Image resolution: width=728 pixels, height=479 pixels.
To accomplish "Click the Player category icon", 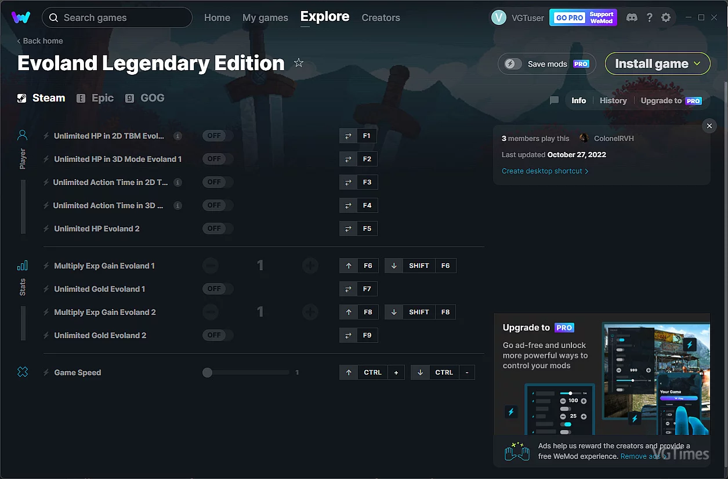I will [23, 136].
